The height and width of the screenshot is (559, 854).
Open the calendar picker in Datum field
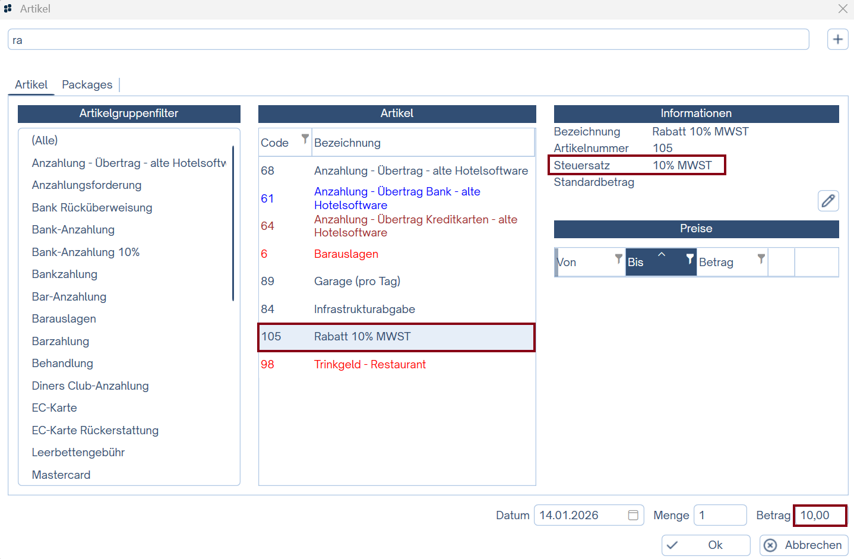point(633,515)
